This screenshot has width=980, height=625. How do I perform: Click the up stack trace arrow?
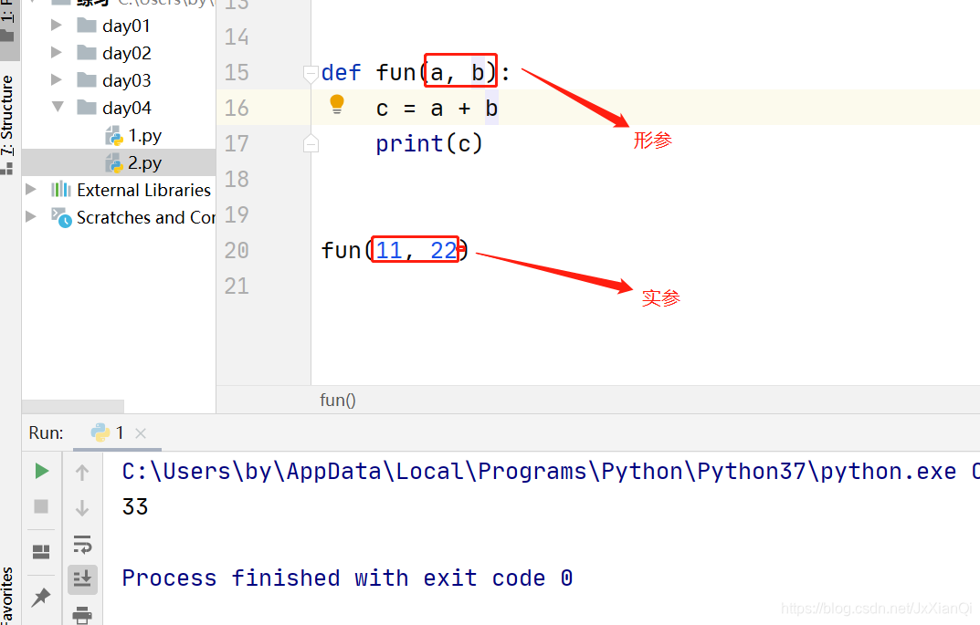[82, 473]
